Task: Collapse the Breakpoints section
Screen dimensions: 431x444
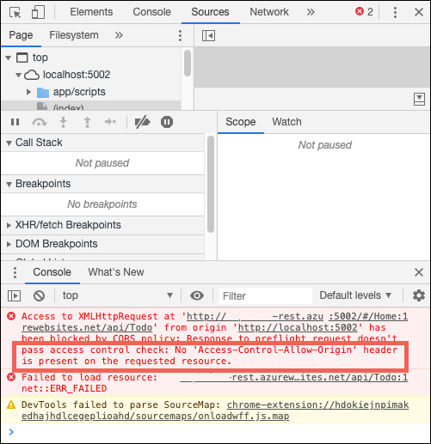Action: click(9, 184)
